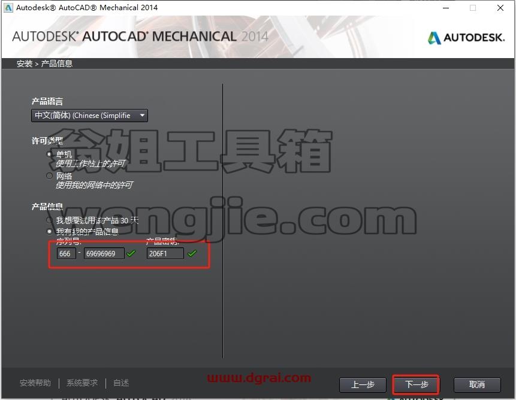Viewport: 516px width, 400px height.
Task: Open the 安装帮助 install help link
Action: point(35,383)
